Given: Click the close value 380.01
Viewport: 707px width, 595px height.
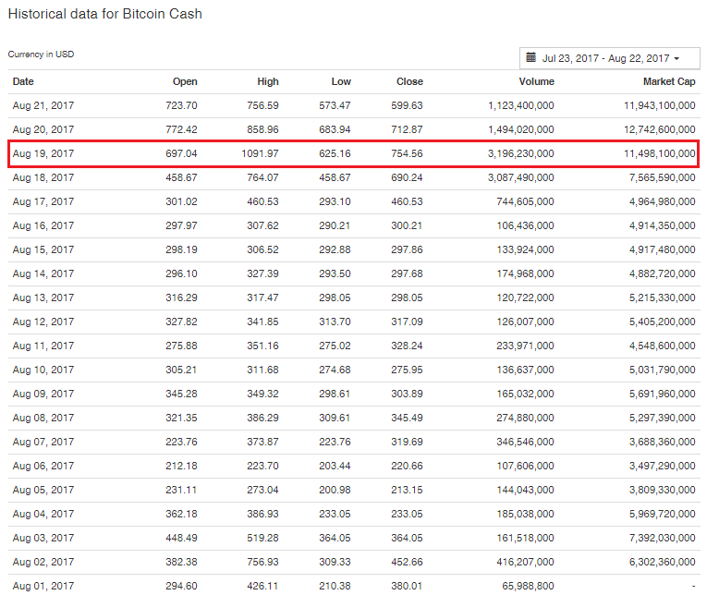Looking at the screenshot, I should [407, 586].
